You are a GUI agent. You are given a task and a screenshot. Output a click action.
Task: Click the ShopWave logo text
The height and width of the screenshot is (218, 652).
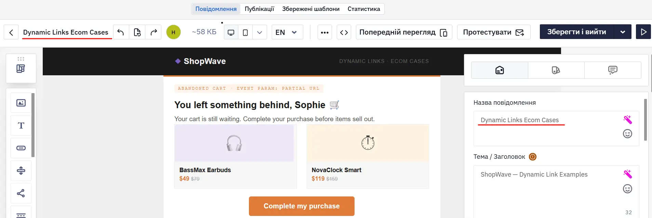click(x=204, y=61)
